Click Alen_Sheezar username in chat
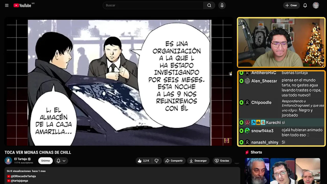The height and width of the screenshot is (184, 327). (x=264, y=81)
